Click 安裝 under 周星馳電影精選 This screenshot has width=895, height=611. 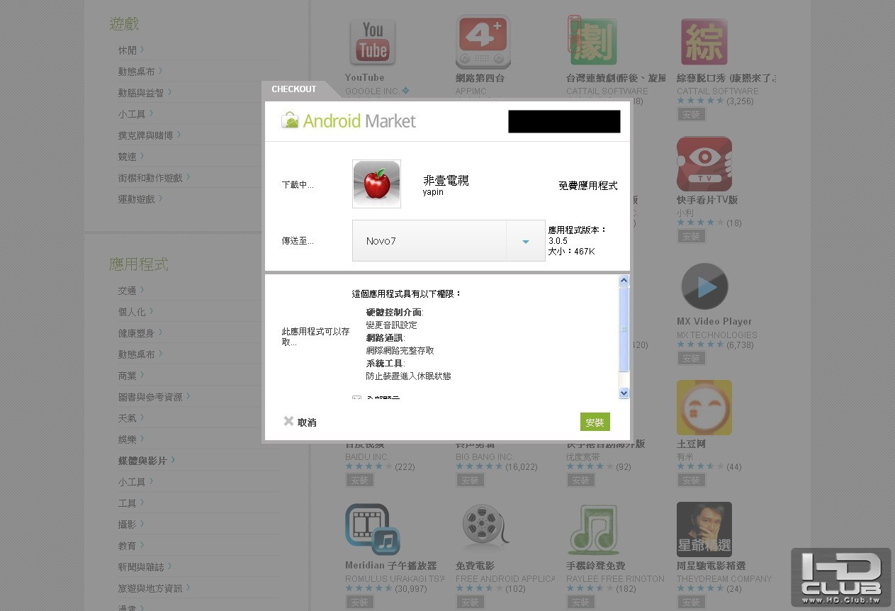coord(691,602)
